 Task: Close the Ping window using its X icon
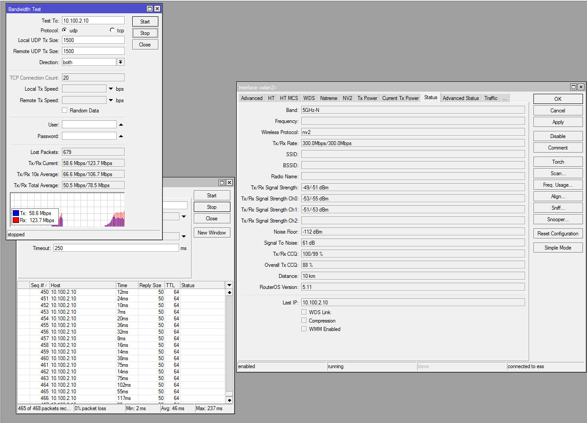pyautogui.click(x=229, y=182)
